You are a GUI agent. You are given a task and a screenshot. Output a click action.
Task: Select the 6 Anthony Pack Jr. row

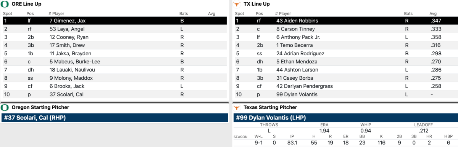pyautogui.click(x=345, y=37)
